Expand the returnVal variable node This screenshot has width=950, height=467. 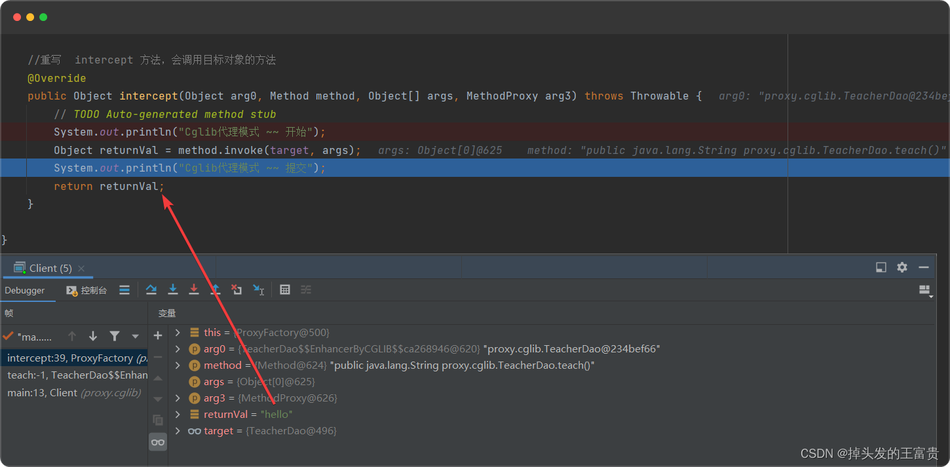[x=178, y=415]
